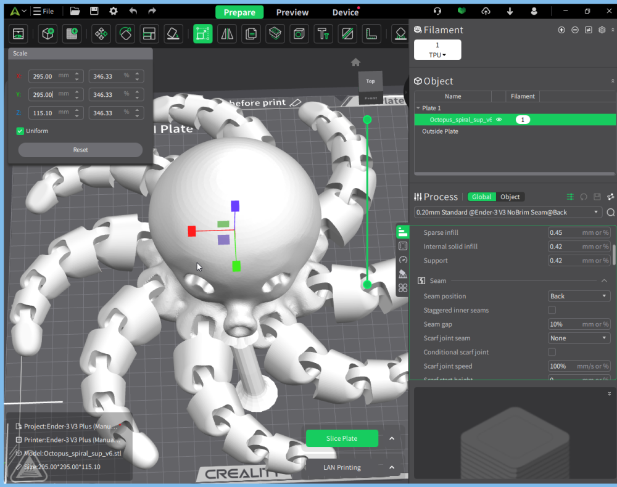Open the Seam position Back dropdown
Image resolution: width=617 pixels, height=487 pixels.
(x=579, y=296)
